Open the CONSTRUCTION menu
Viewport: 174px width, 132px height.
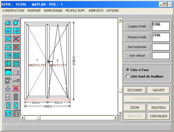tap(13, 11)
